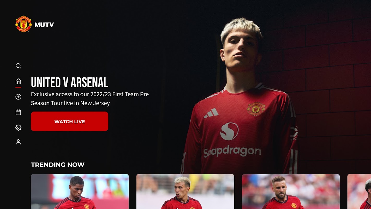Viewport: 371px width, 209px height.
Task: Click the Manchester United crest logo
Action: 23,24
